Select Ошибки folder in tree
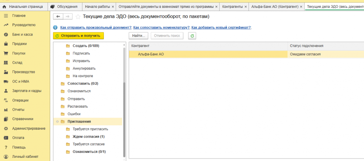 tap(74, 114)
